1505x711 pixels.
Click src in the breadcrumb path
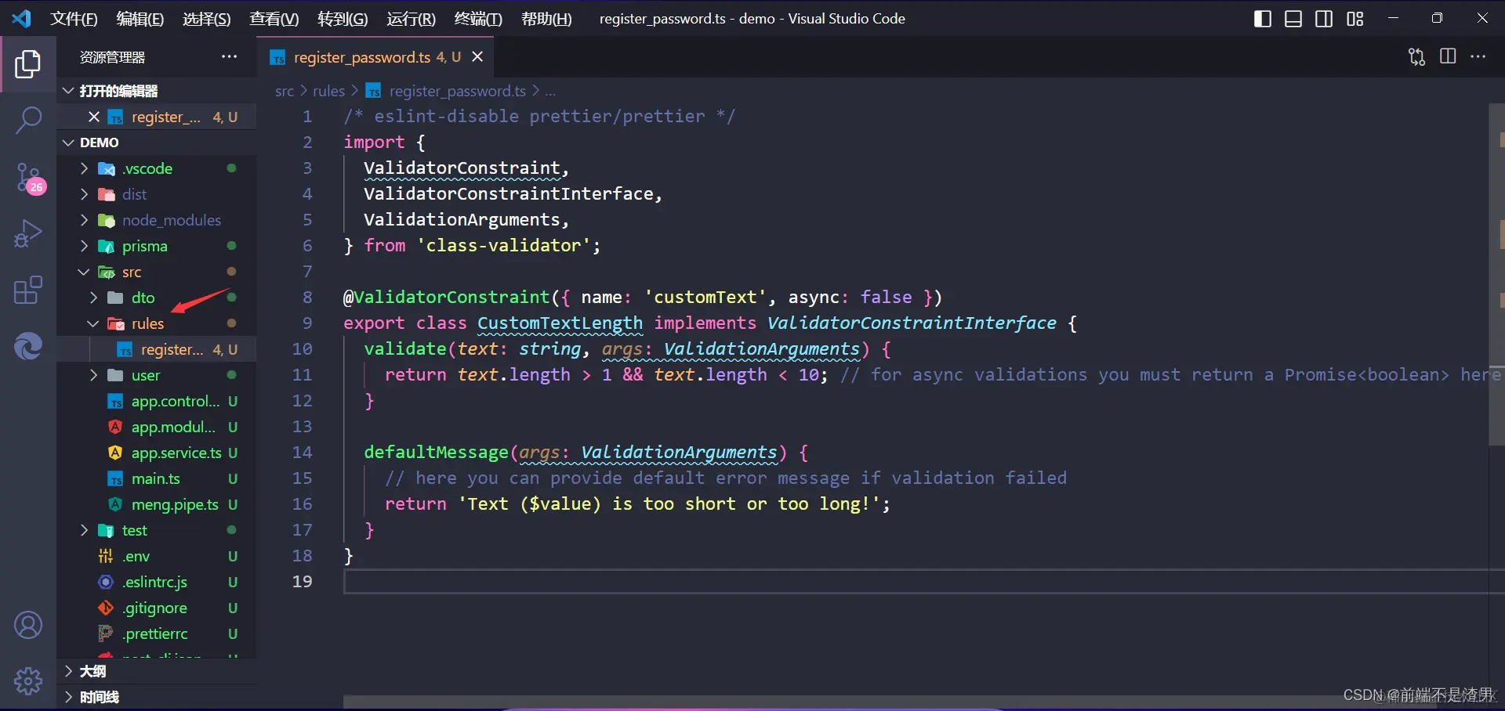(x=284, y=91)
